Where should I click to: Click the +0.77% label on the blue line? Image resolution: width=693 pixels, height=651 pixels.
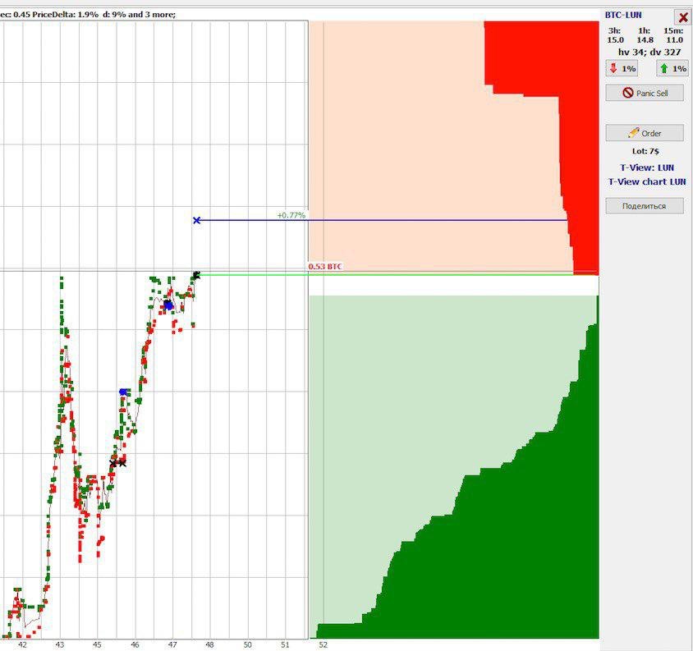291,215
